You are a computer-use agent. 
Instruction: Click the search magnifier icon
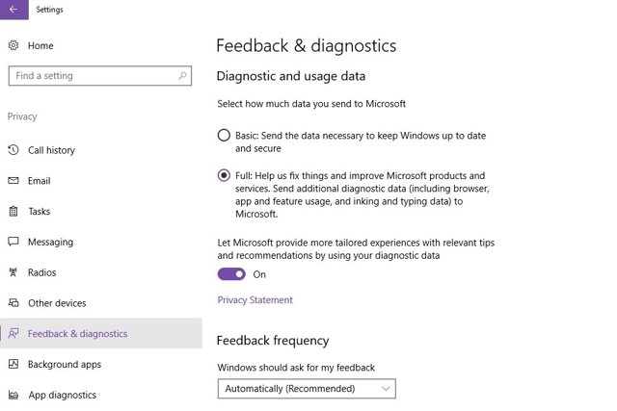click(182, 75)
